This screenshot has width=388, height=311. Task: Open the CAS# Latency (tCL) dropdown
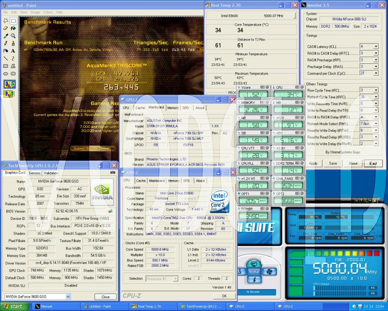click(x=376, y=46)
